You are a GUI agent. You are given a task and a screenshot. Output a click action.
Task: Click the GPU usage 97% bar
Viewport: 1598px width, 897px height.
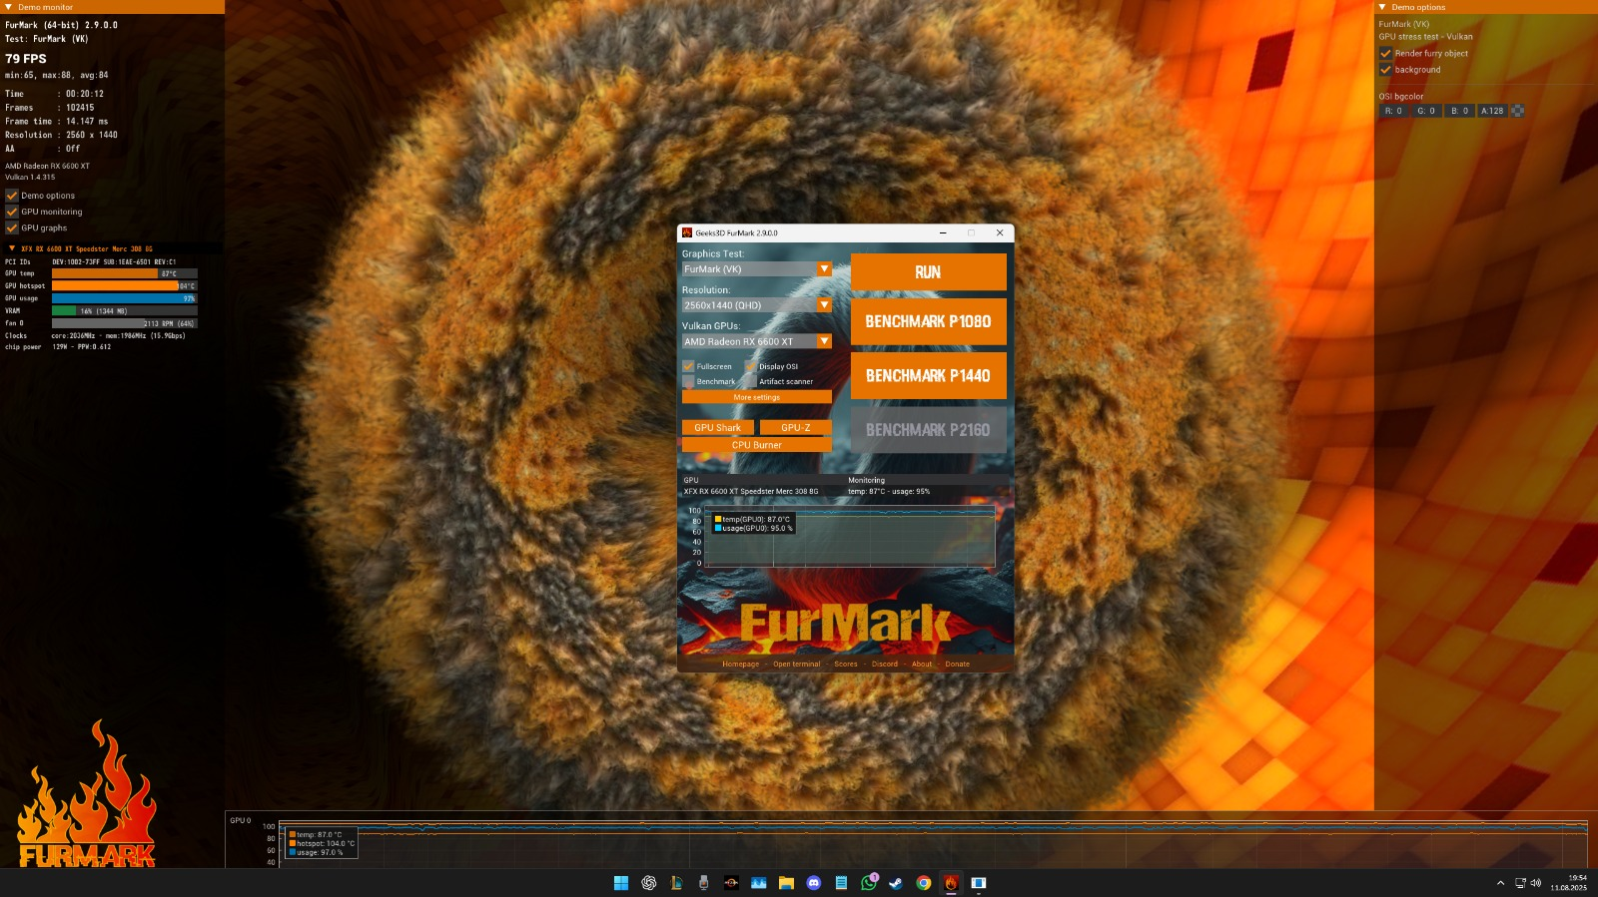click(x=124, y=298)
